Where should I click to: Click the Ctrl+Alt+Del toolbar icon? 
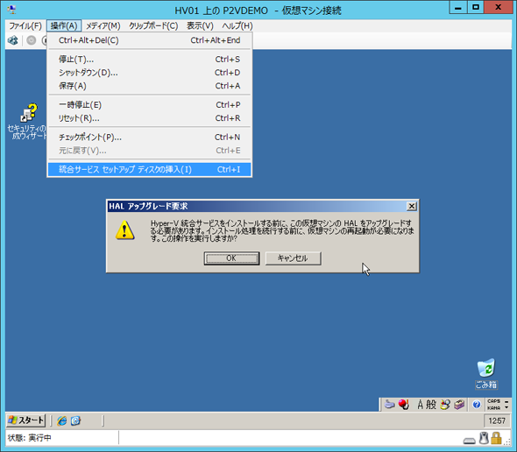pyautogui.click(x=13, y=40)
